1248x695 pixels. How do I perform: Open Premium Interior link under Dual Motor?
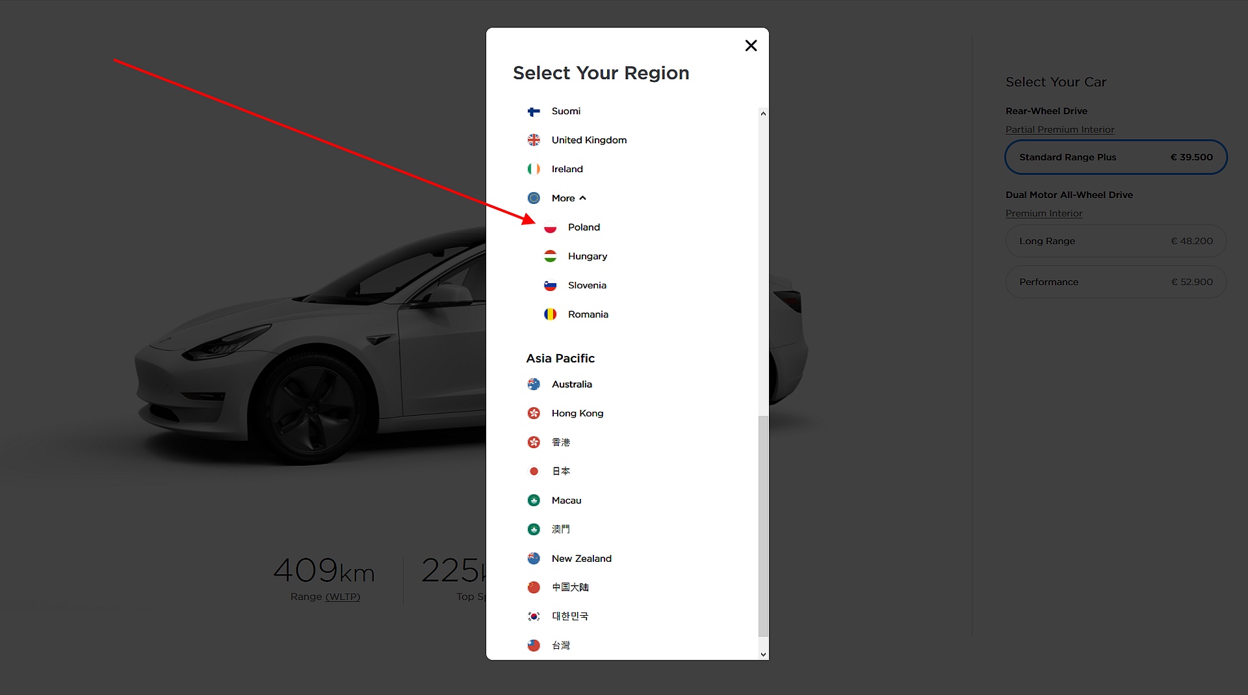coord(1044,214)
